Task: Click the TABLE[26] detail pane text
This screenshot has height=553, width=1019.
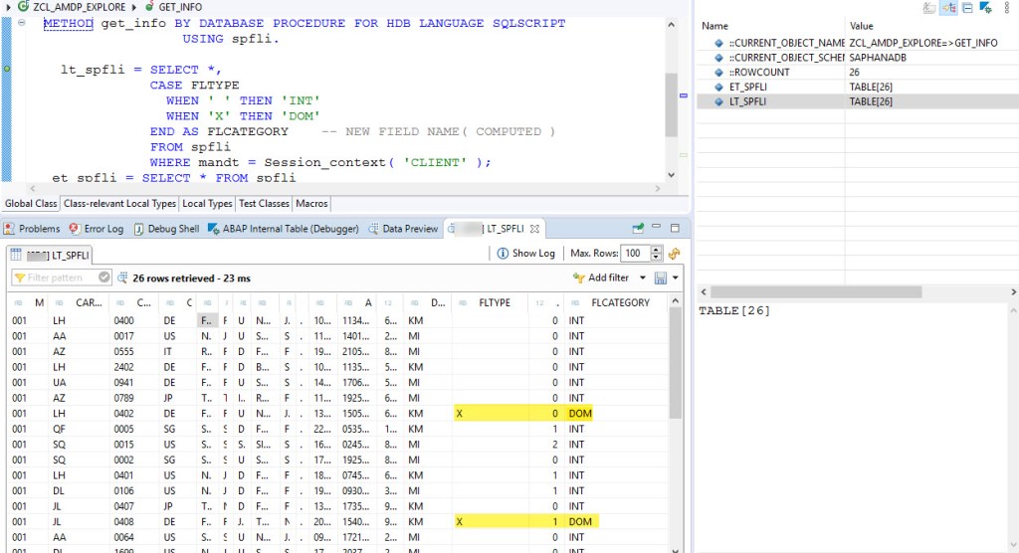Action: [734, 310]
